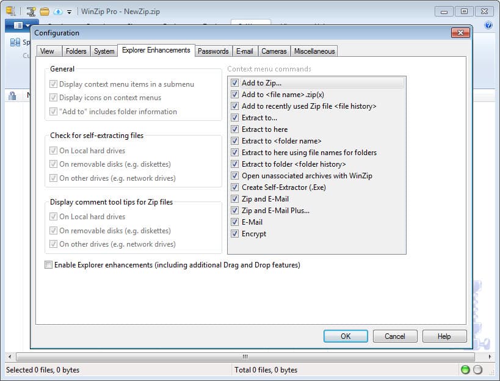Toggle '"Add to" includes folder information' checkbox
The image size is (500, 381).
pos(53,112)
